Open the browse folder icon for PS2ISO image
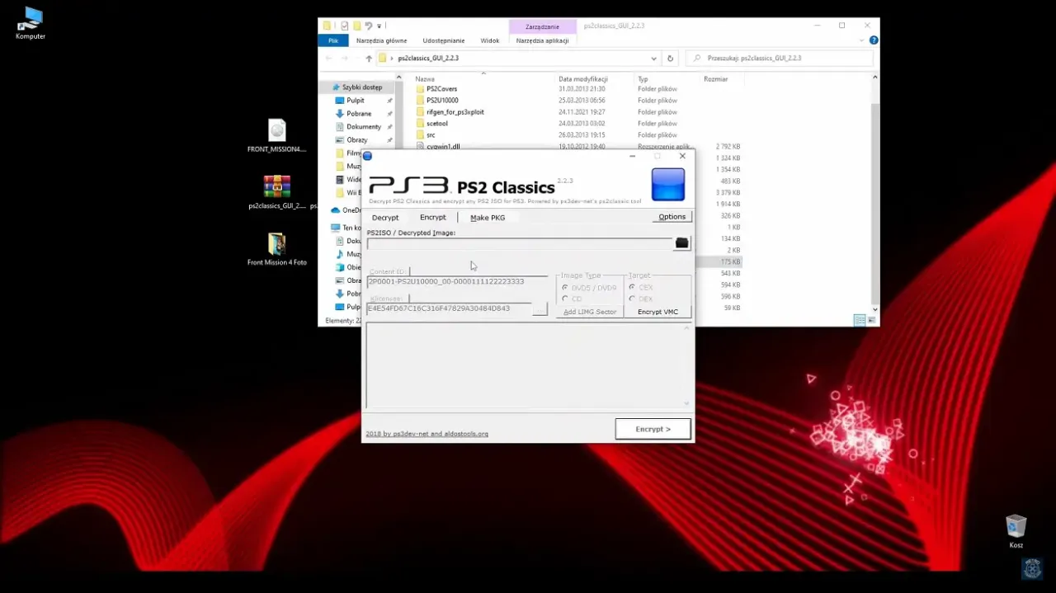Image resolution: width=1056 pixels, height=593 pixels. [x=681, y=242]
